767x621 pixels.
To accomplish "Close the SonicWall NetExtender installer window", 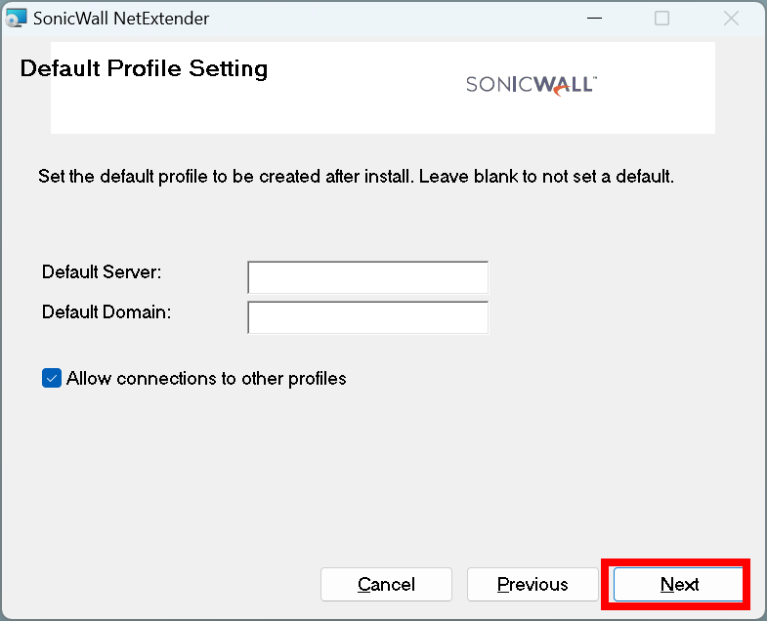I will [731, 19].
